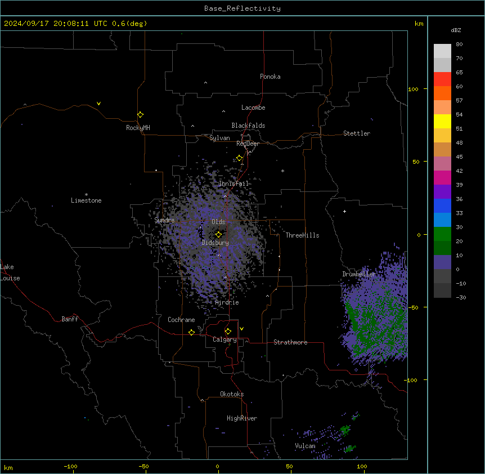Click the royal blue 33-36 dBZ swatch
This screenshot has width=485, height=474.
coord(442,205)
